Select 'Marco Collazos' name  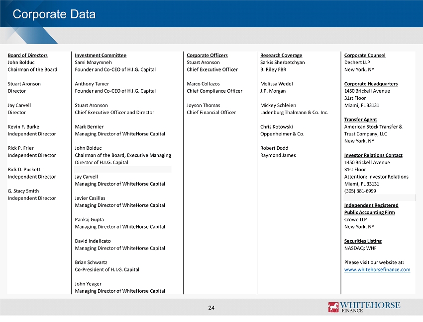point(203,84)
